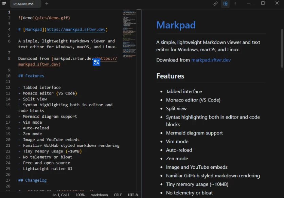
Task: Click '- Mermaid diagram support' in editor
Action: [x=48, y=116]
